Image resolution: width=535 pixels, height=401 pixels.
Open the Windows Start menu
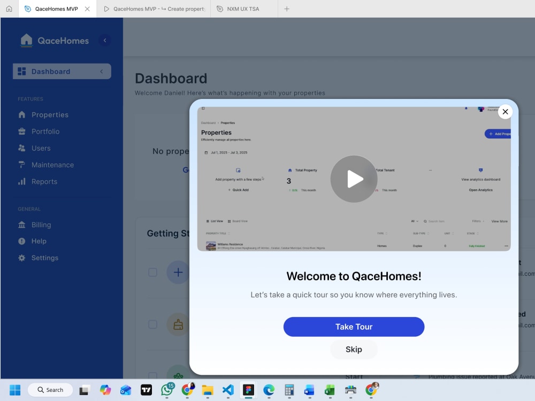point(15,390)
